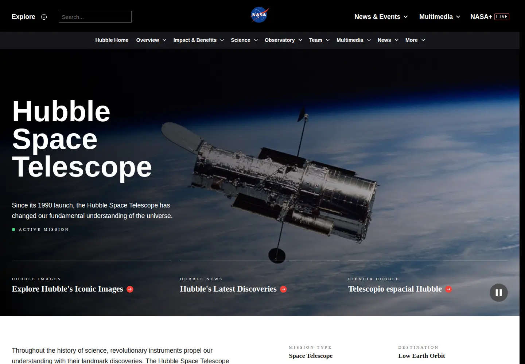This screenshot has width=525, height=364.
Task: Open Hubble's Latest Discoveries link
Action: 228,289
